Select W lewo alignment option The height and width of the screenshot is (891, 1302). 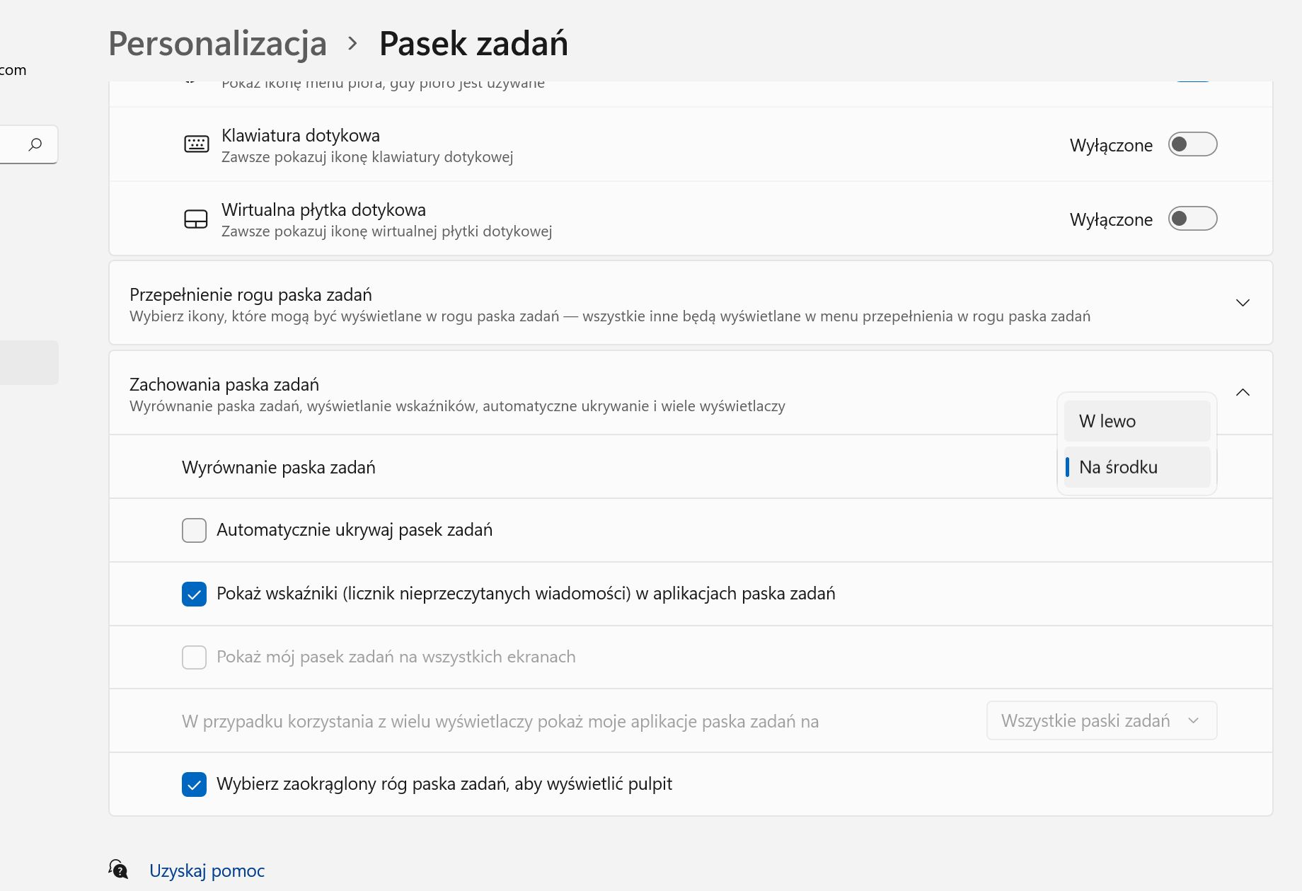tap(1135, 420)
